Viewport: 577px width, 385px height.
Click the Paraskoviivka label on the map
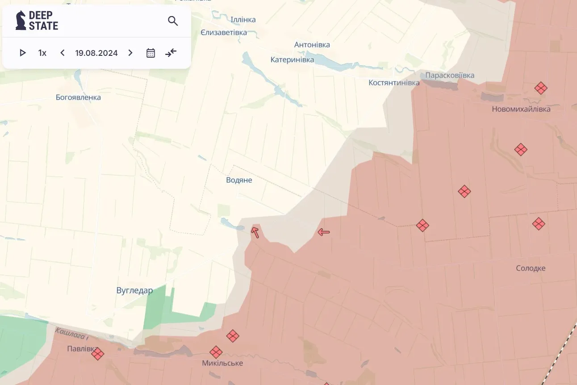click(x=450, y=75)
